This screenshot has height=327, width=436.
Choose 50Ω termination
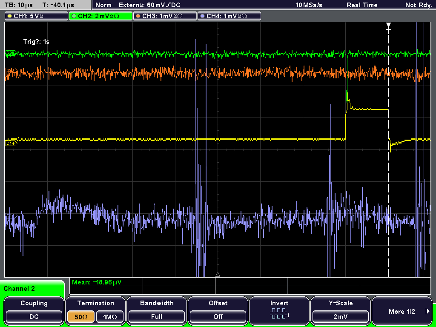81,317
